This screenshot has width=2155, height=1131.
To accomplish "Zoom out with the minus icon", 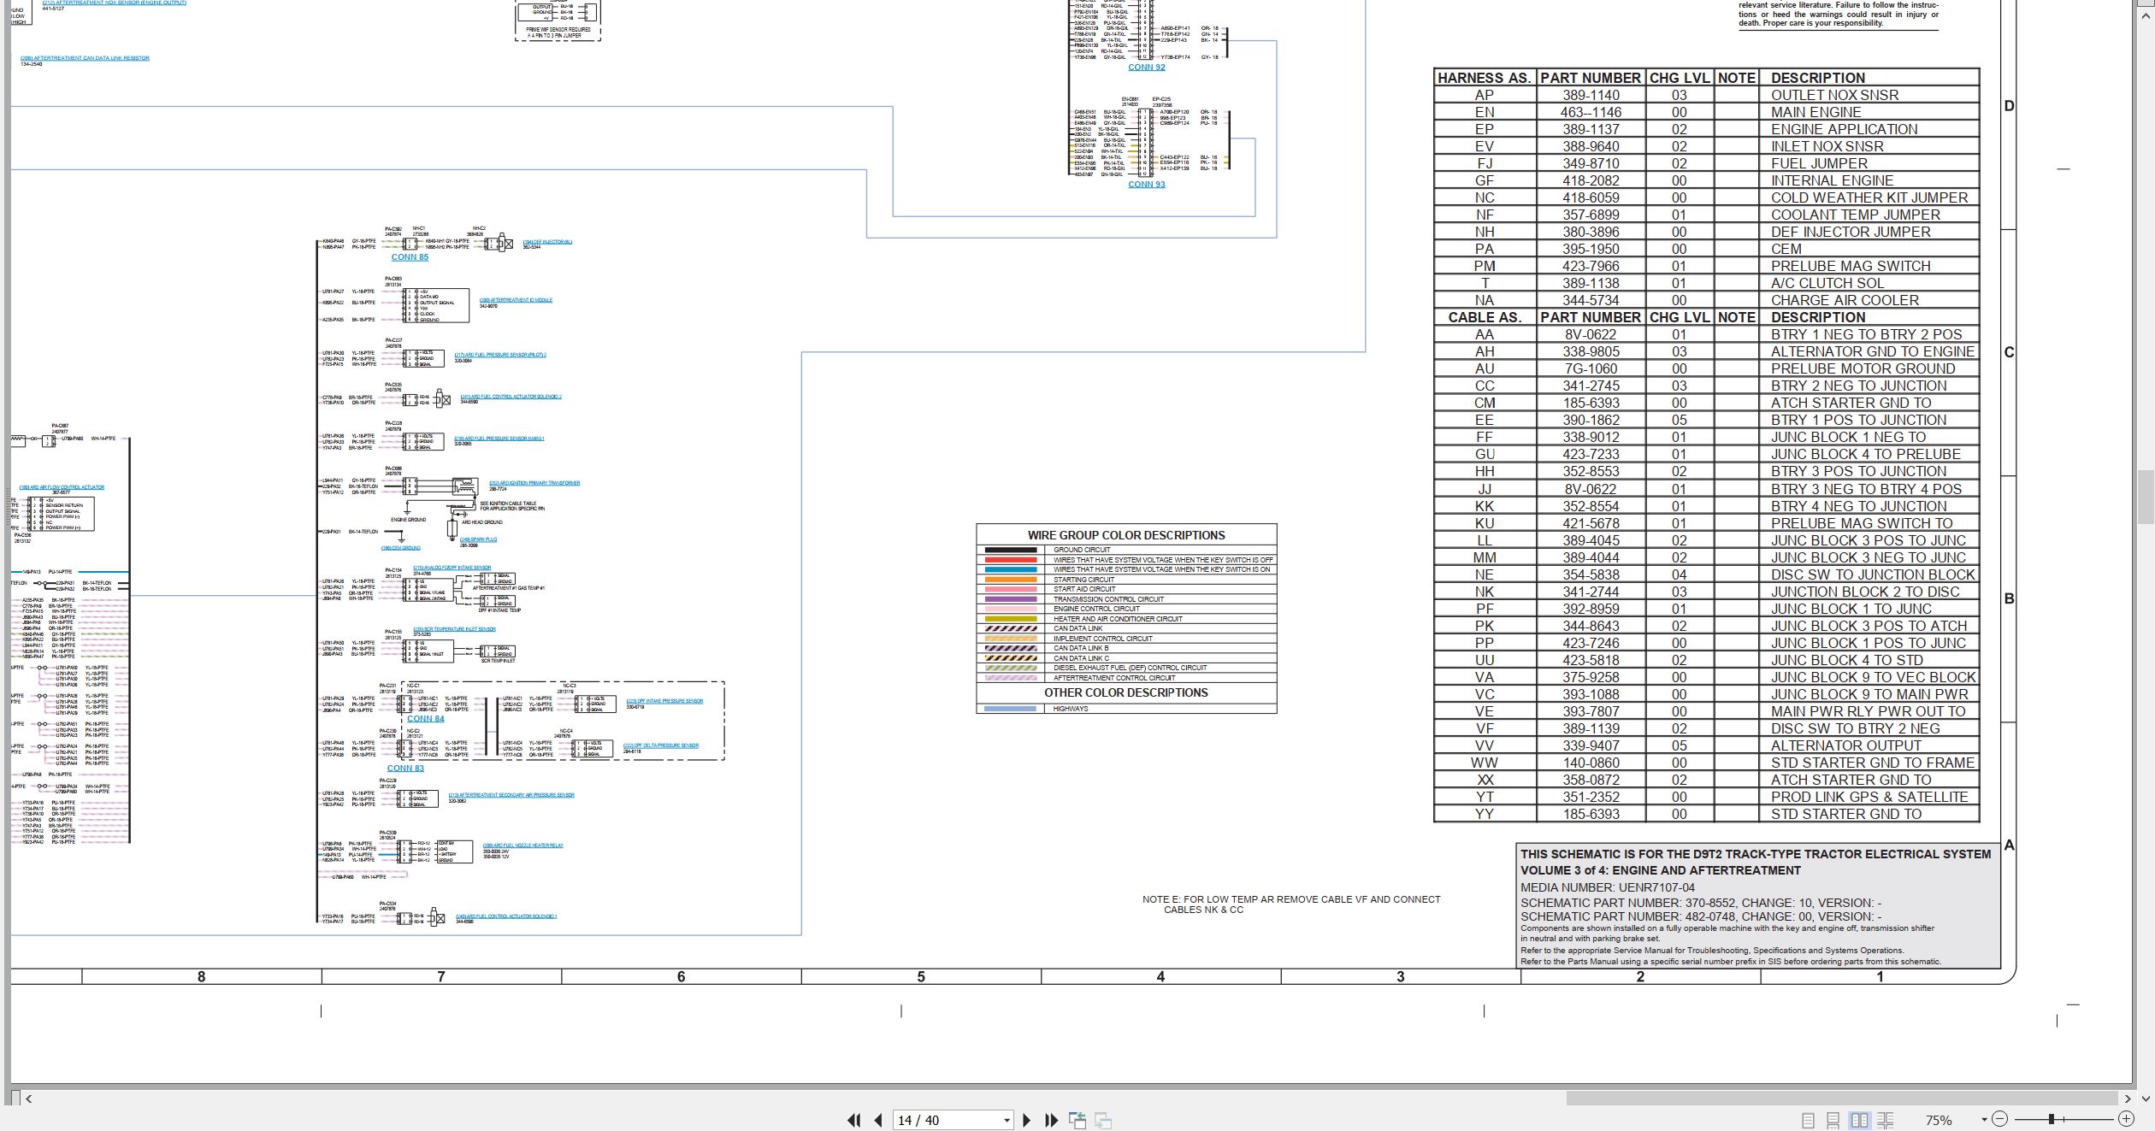I will 1999,1119.
